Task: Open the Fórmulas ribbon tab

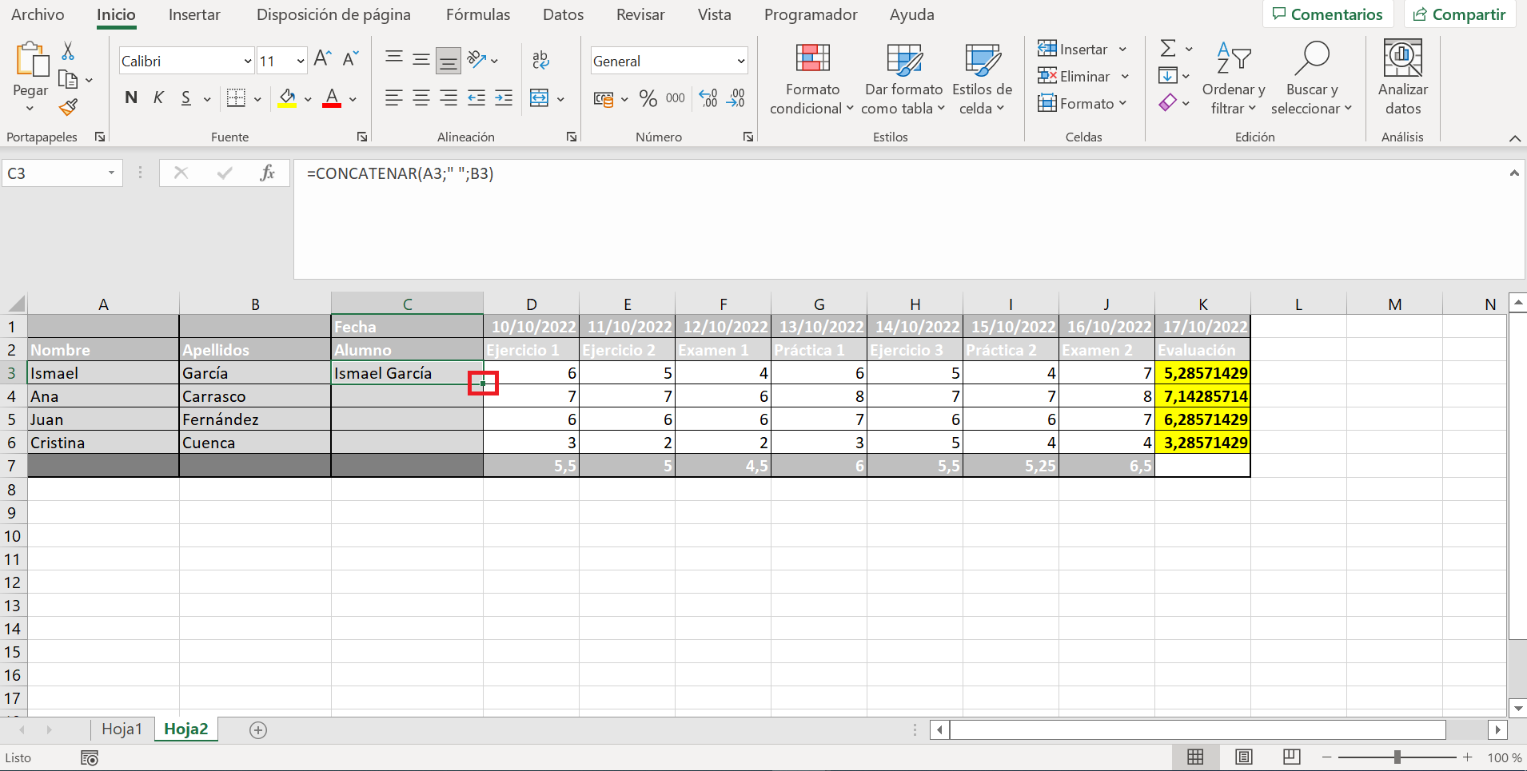Action: point(477,15)
